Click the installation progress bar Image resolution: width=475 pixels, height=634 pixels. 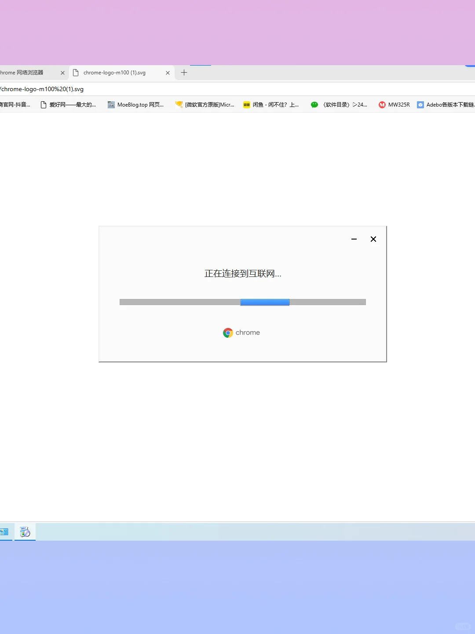[x=242, y=302]
